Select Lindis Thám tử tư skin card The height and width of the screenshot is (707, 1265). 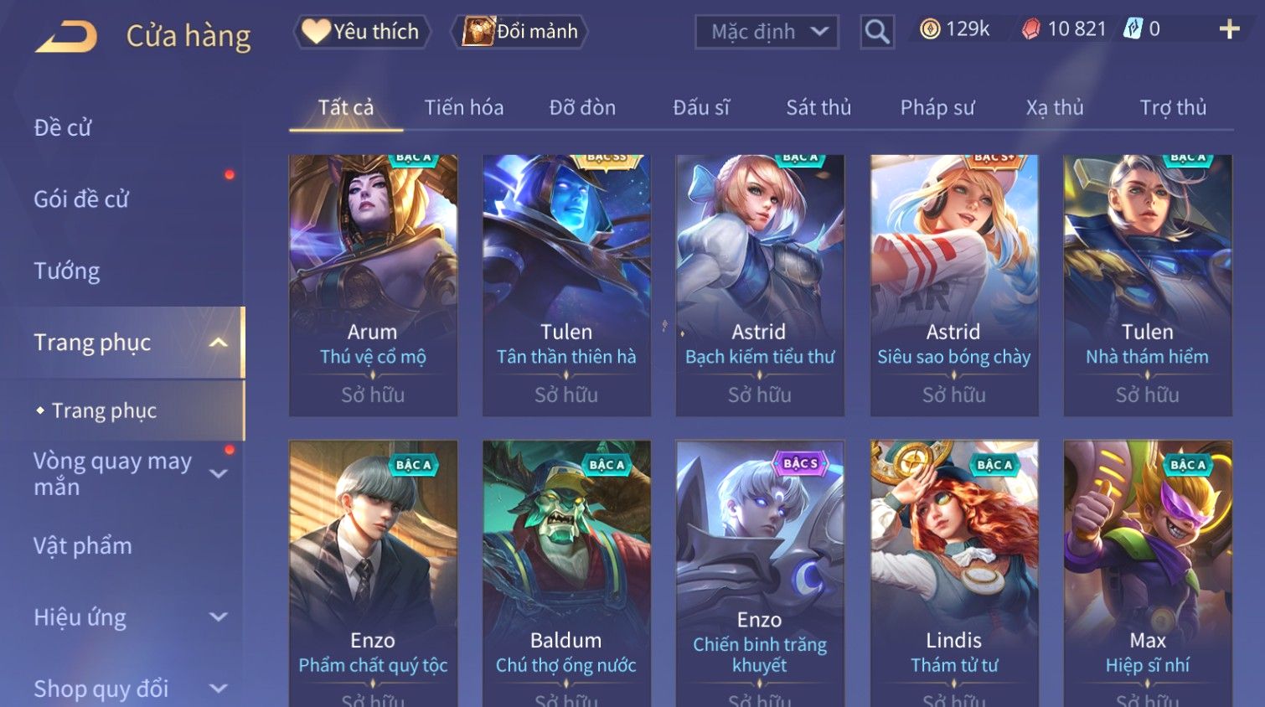click(954, 574)
